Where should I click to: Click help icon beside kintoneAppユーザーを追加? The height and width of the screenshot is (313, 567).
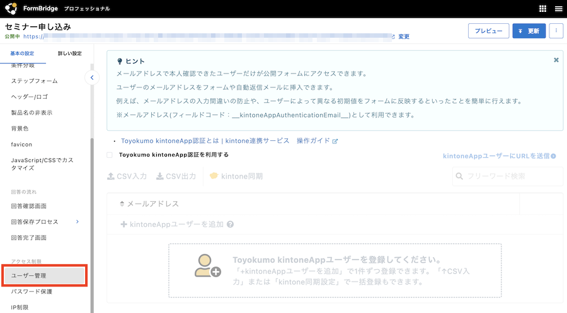[x=231, y=224]
